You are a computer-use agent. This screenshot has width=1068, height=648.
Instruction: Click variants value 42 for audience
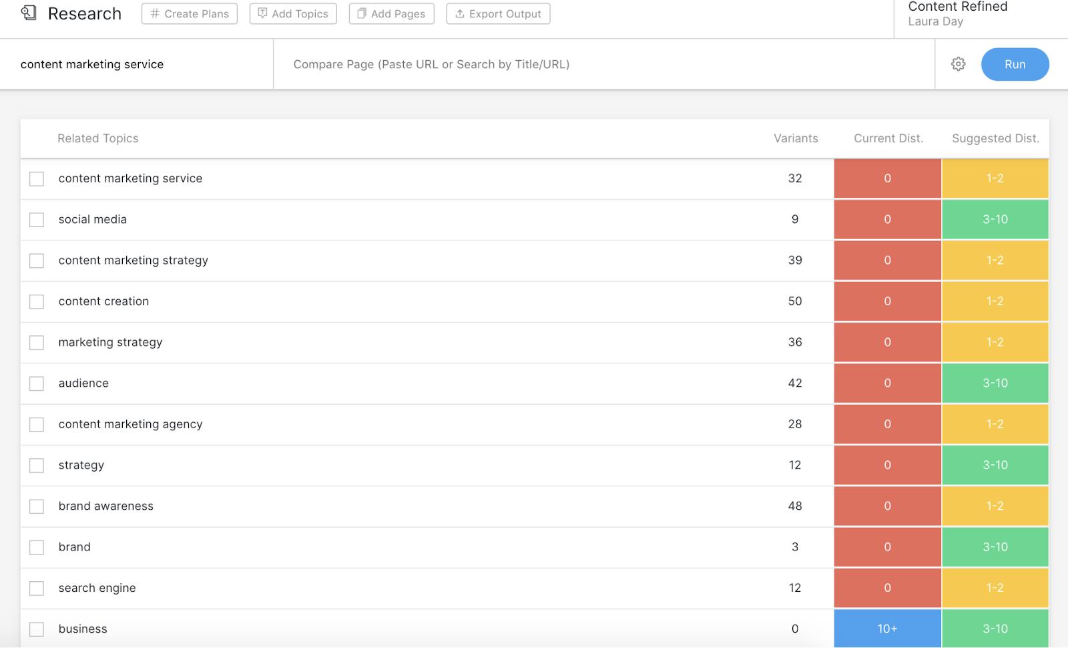(795, 383)
